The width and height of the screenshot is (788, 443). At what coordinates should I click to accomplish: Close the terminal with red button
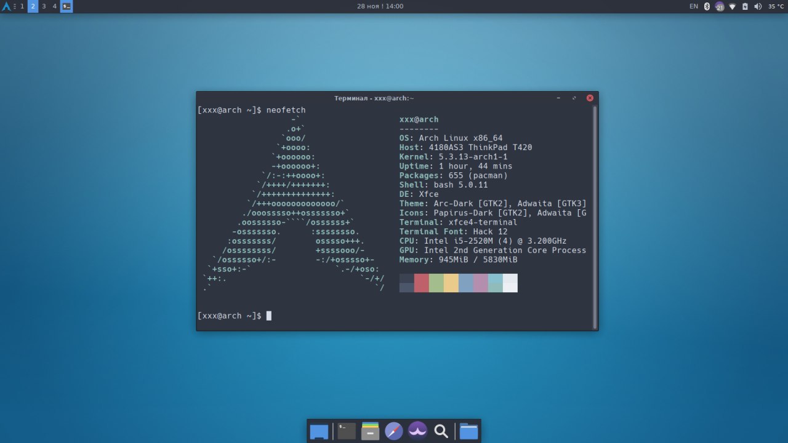[x=590, y=98]
